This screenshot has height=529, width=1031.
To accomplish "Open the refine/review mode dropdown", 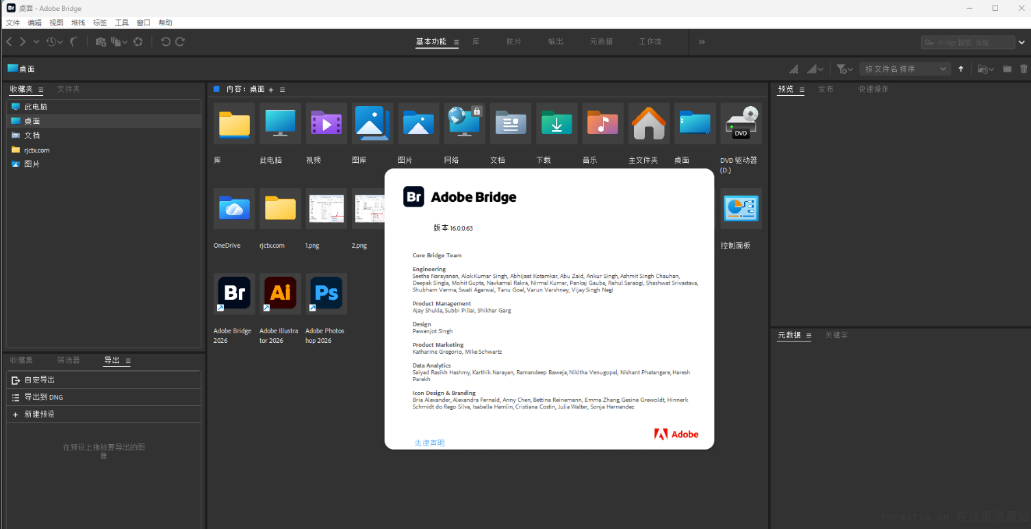I will (119, 42).
